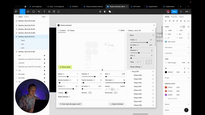Add Auto layout with plus icon
Viewport: 205px width, 115px height.
[x=188, y=47]
